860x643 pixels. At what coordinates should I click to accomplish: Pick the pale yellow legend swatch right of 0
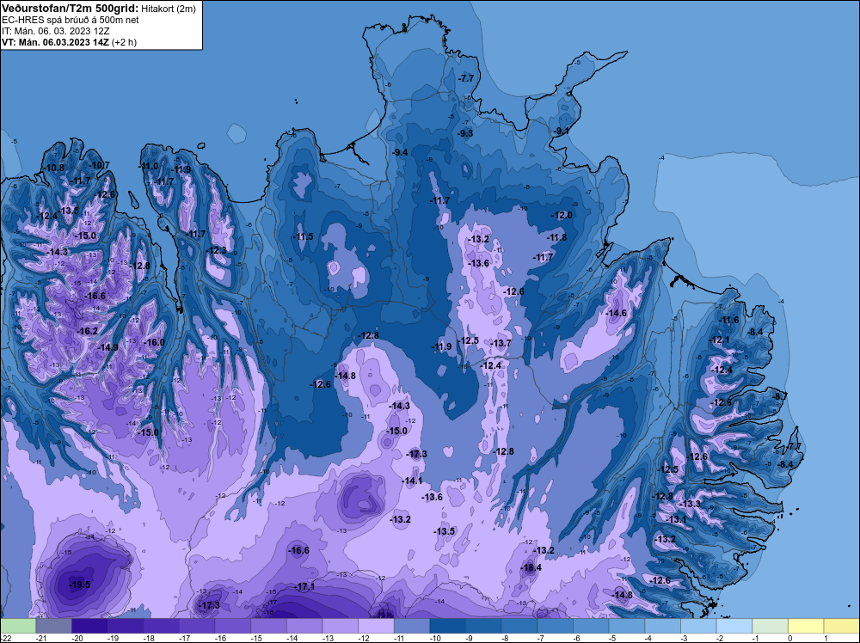click(806, 626)
